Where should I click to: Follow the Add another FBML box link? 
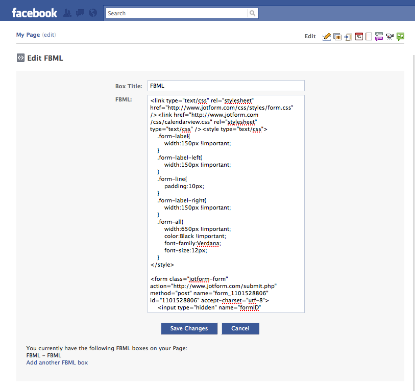click(57, 362)
